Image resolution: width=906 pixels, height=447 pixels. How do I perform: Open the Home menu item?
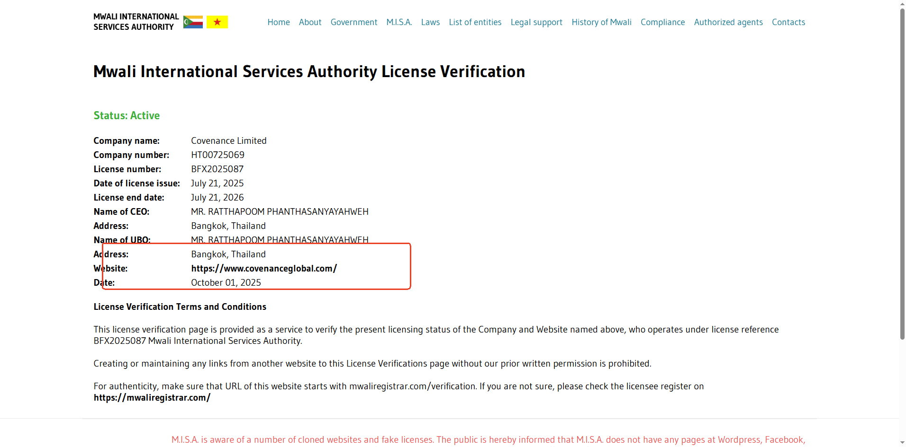click(279, 22)
